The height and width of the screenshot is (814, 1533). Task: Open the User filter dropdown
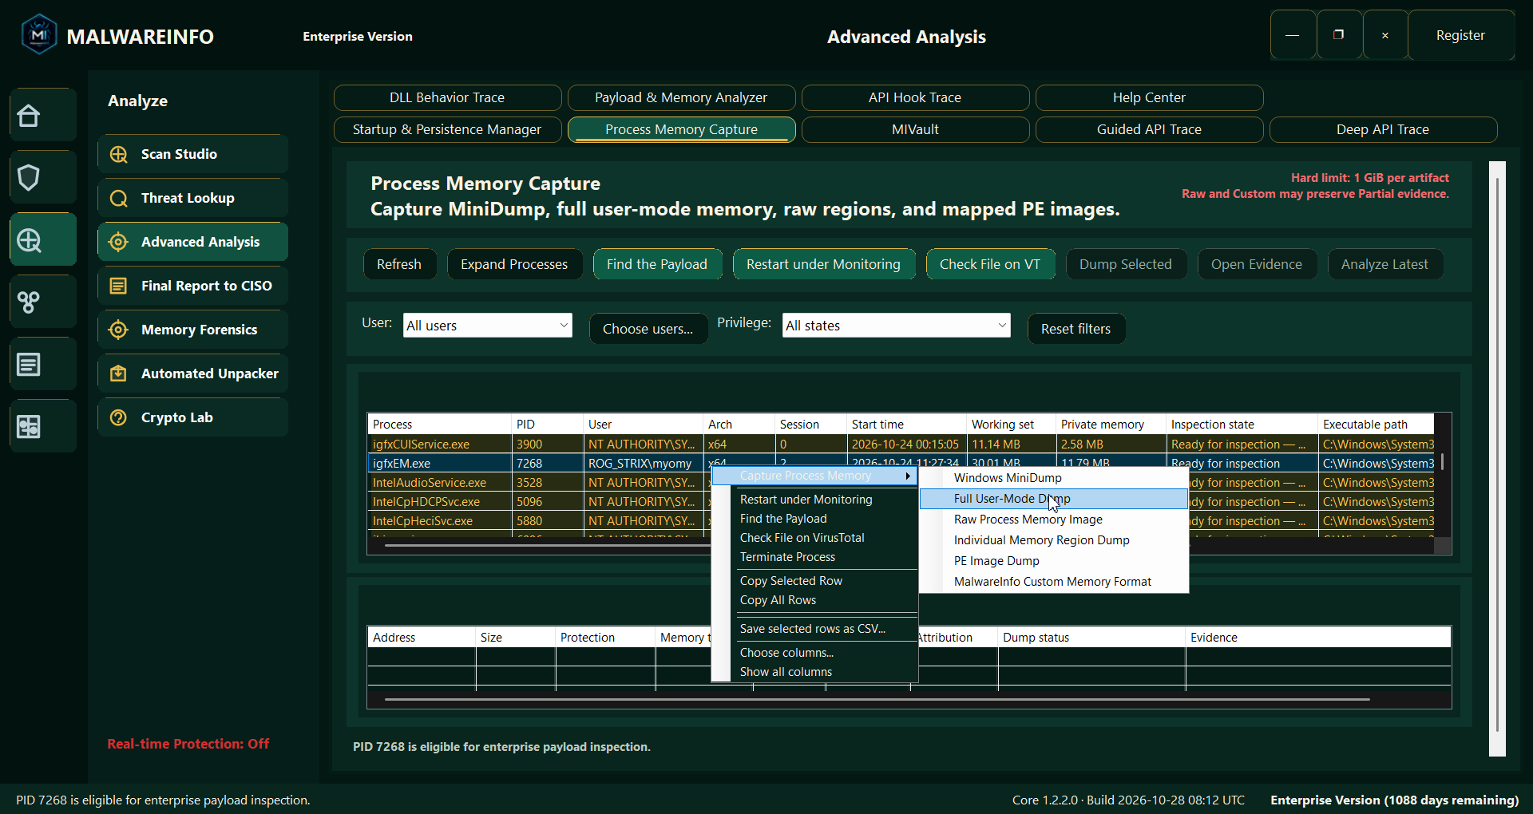pyautogui.click(x=488, y=326)
